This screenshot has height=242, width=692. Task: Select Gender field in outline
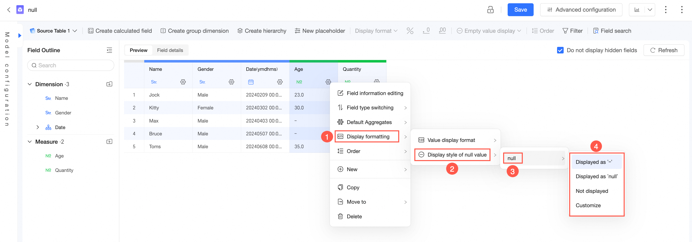63,113
